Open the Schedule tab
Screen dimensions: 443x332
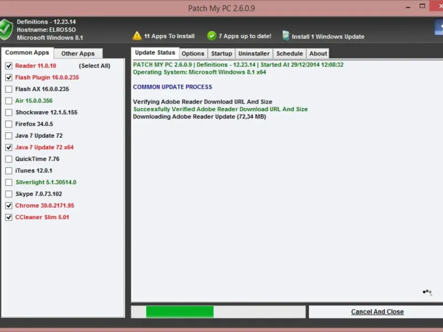[290, 54]
